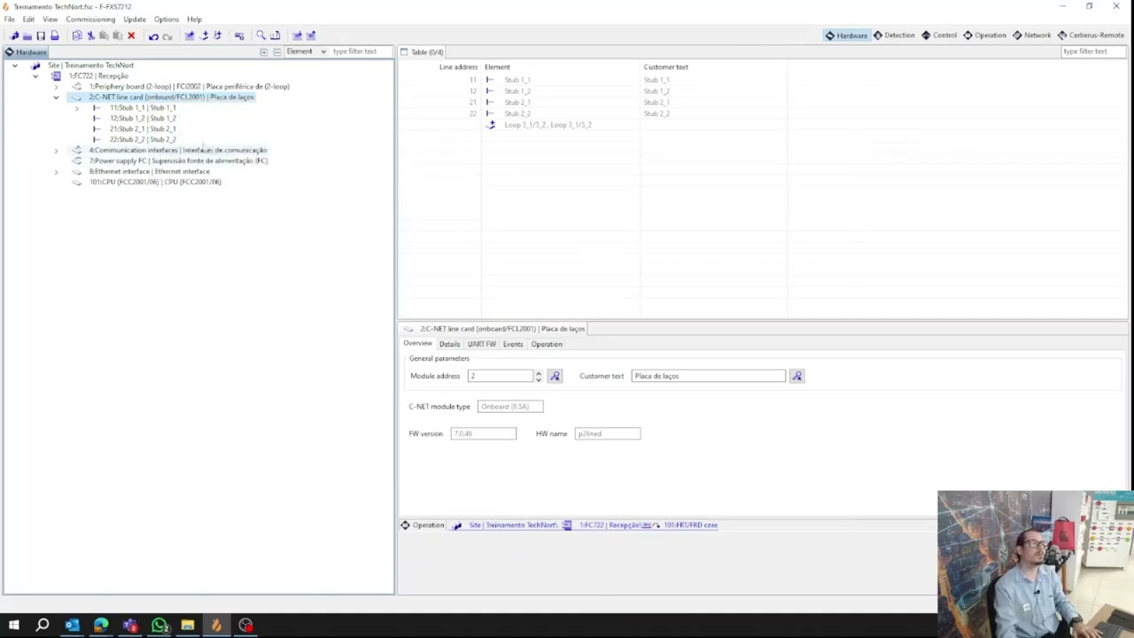Image resolution: width=1134 pixels, height=638 pixels.
Task: Click the Customer text input field
Action: (x=709, y=376)
